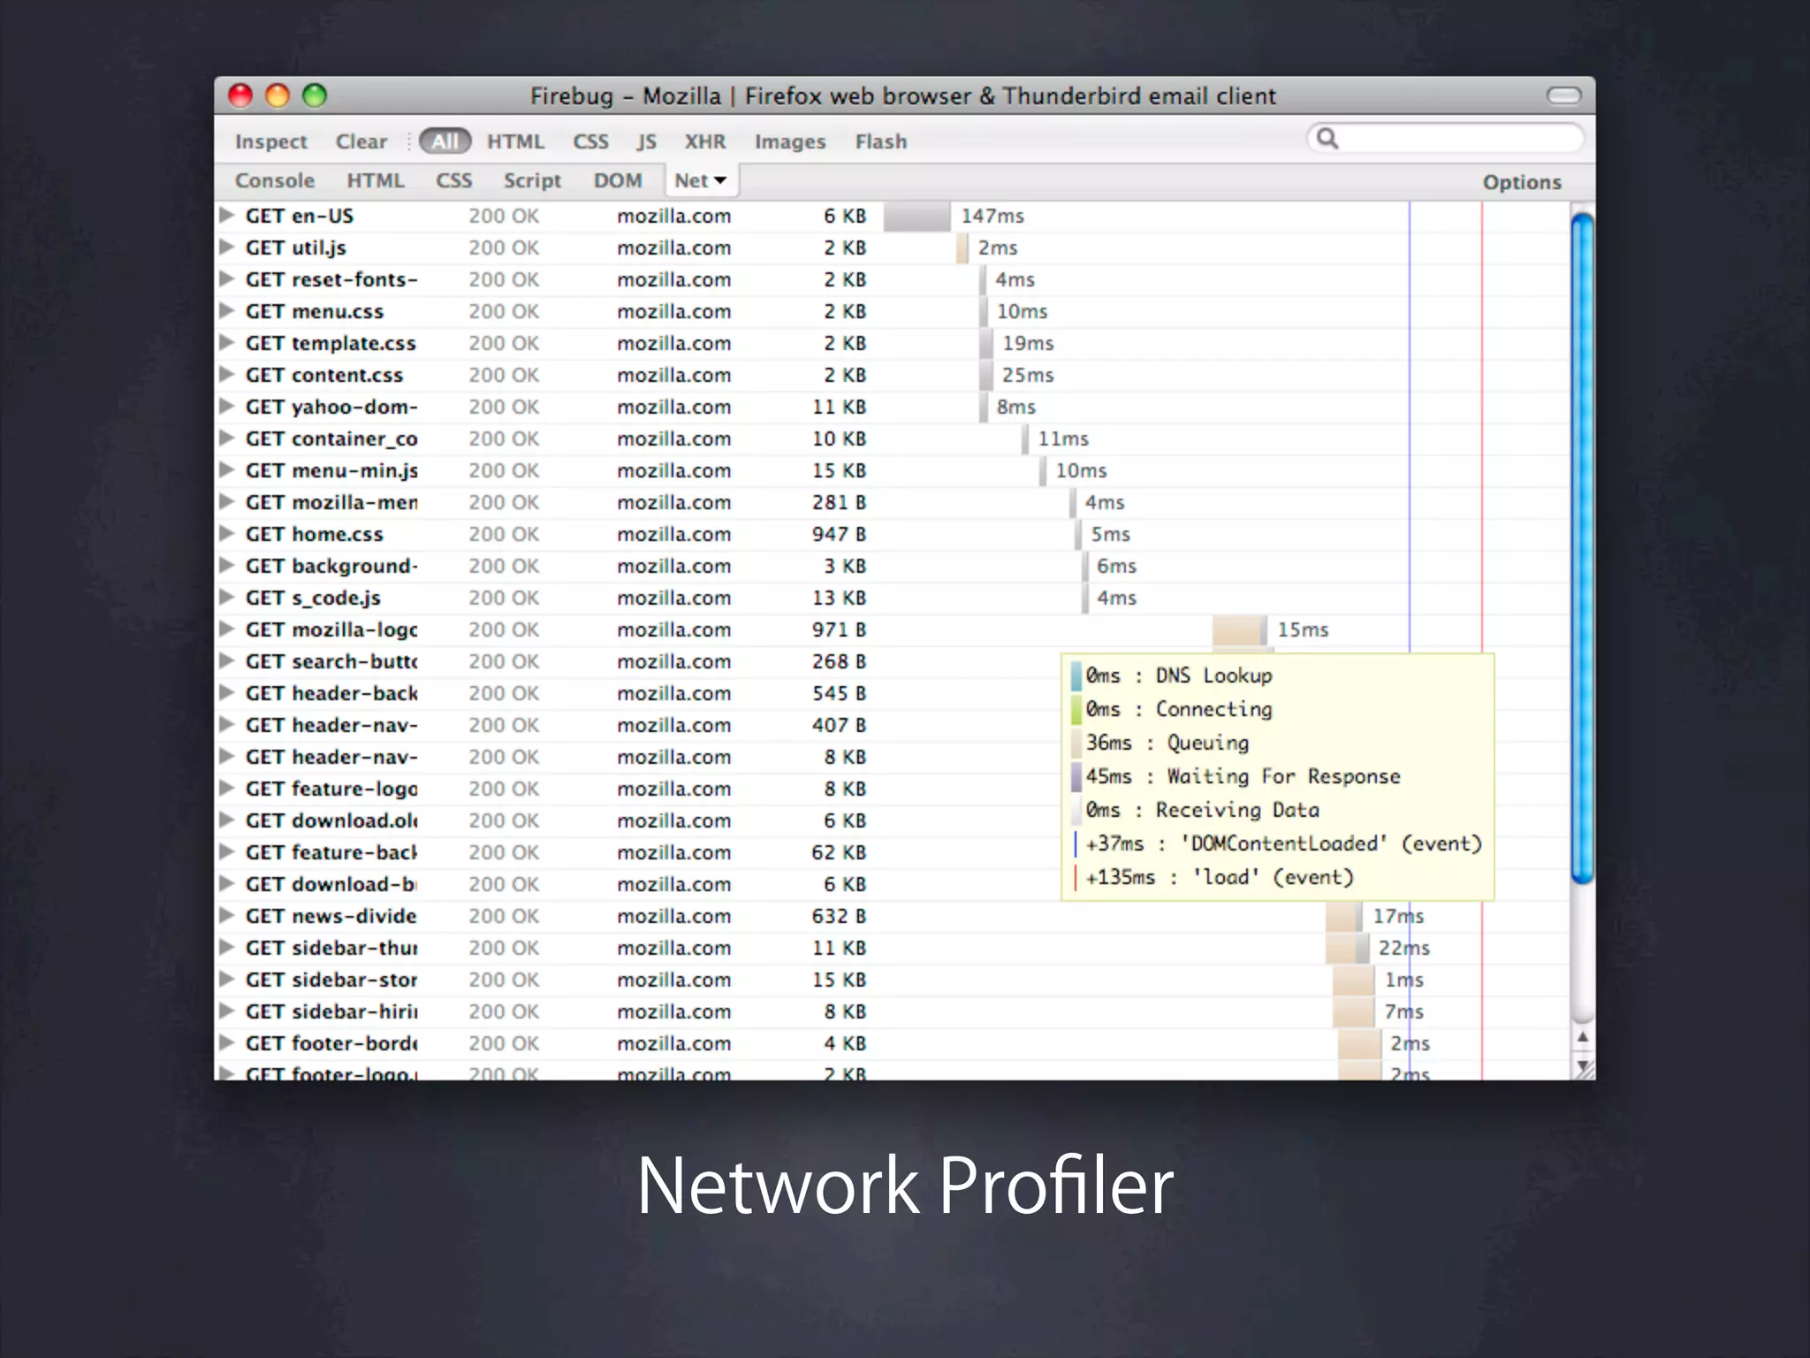Viewport: 1810px width, 1358px height.
Task: Click the Clear button
Action: click(361, 141)
